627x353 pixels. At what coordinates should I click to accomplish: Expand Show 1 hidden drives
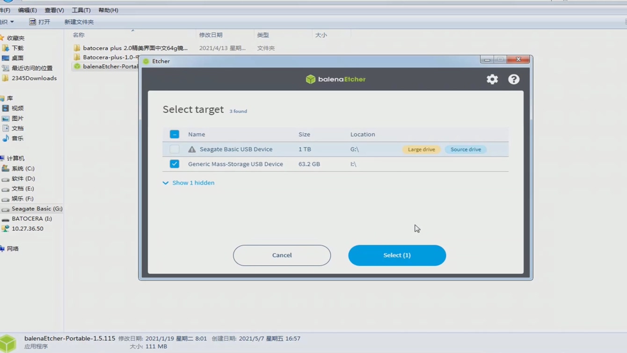point(189,183)
